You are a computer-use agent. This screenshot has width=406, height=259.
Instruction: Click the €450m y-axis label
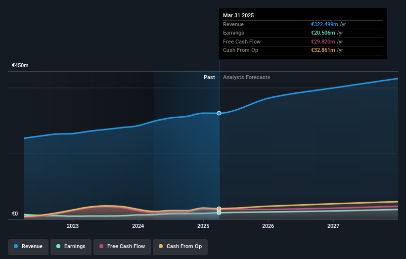pos(20,65)
